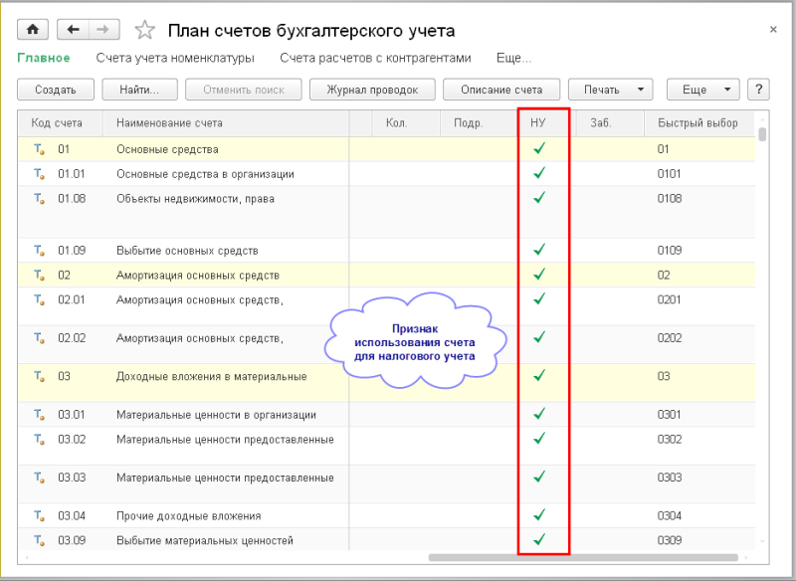Viewport: 796px width, 581px height.
Task: Open the Еще dropdown in the toolbar
Action: pos(702,90)
